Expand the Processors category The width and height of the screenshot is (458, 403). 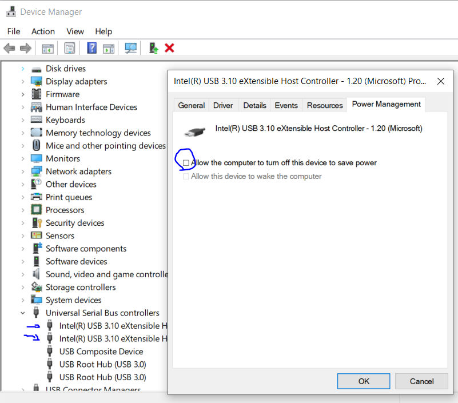point(23,210)
